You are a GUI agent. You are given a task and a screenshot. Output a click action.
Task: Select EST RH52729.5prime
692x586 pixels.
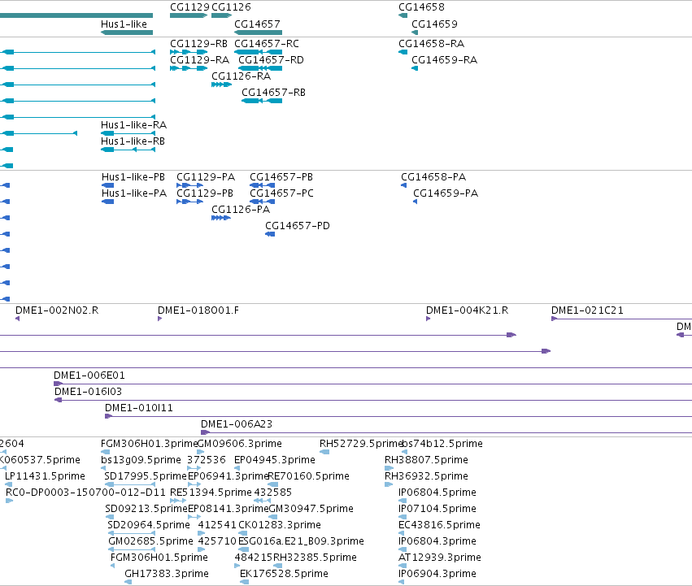coord(324,452)
